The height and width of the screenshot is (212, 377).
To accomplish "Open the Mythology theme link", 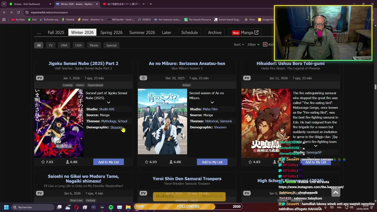I will click(108, 121).
